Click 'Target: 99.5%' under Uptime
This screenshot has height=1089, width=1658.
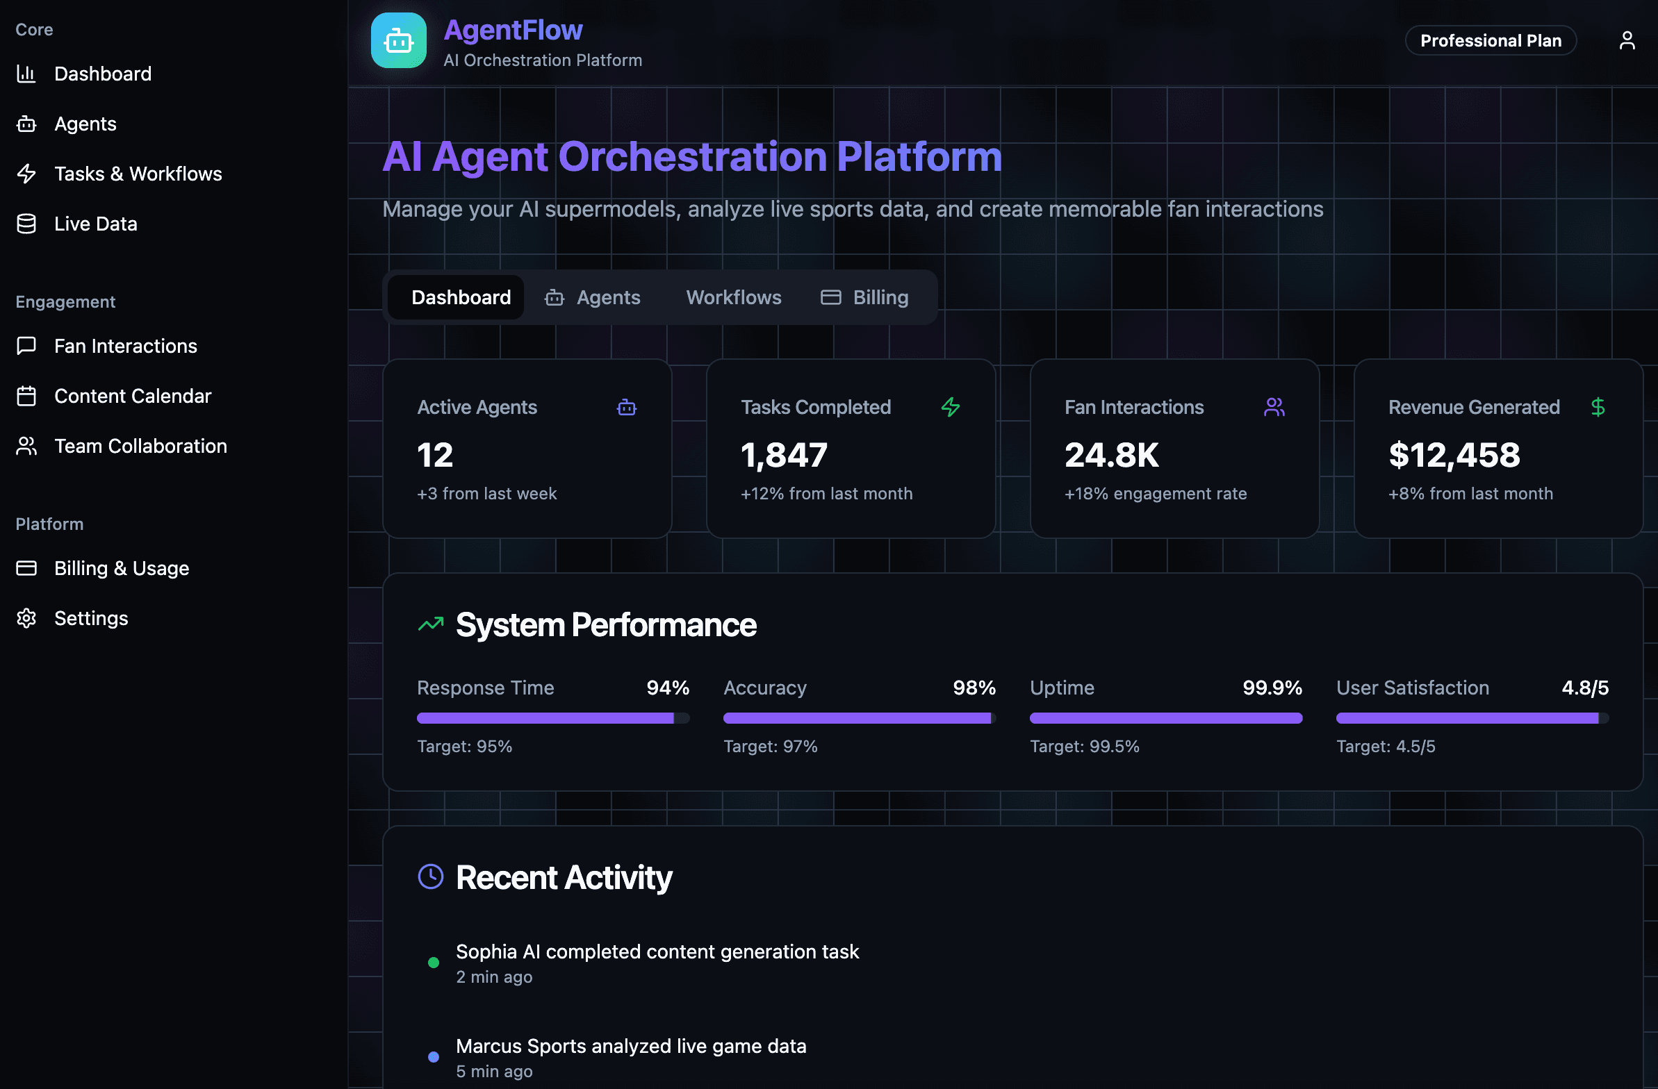[1085, 747]
